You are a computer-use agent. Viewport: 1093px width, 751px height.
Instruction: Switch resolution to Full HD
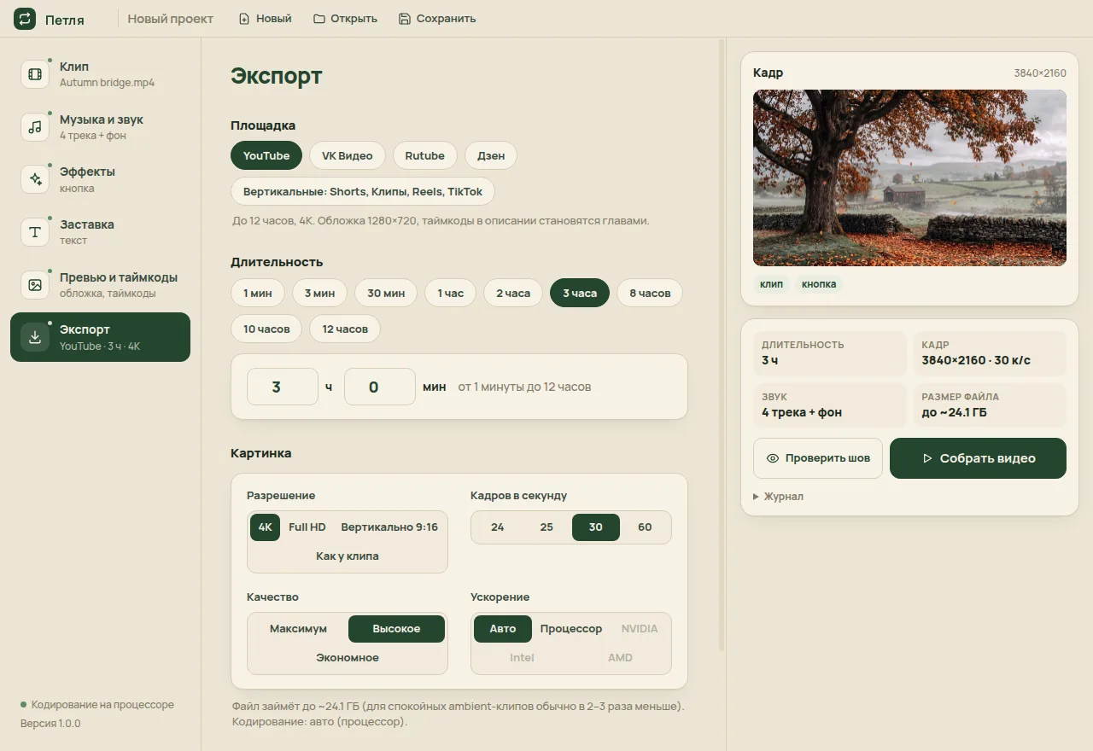pos(307,527)
